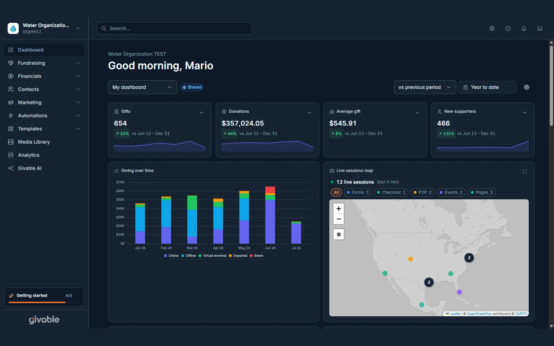
Task: Expand the Live sessions map to fullscreen
Action: tap(525, 172)
